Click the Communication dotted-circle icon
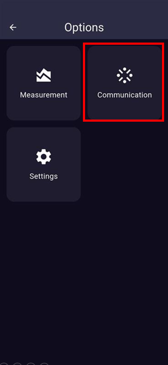 pyautogui.click(x=124, y=75)
